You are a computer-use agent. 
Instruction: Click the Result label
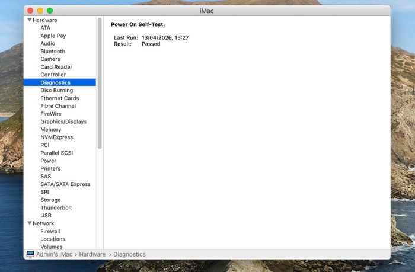click(123, 44)
